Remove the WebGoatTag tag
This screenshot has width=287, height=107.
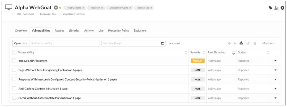84,8
